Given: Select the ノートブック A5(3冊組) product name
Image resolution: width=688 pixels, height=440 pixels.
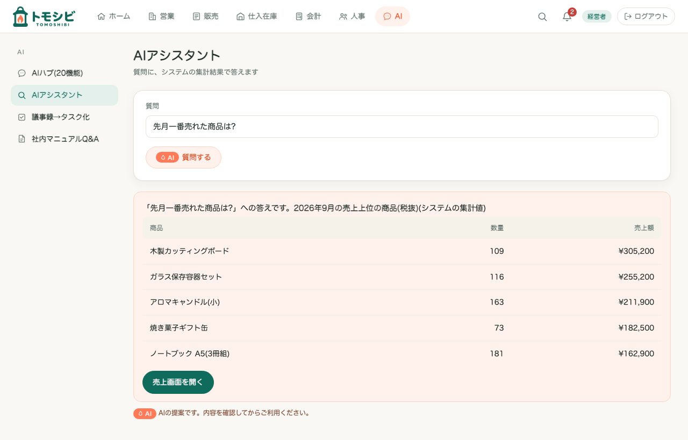Looking at the screenshot, I should pos(190,354).
